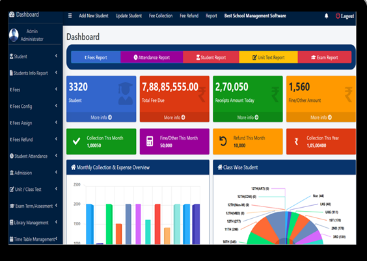Expand the Fees Config arrow
Viewport: 367px width, 261px height.
pos(56,106)
